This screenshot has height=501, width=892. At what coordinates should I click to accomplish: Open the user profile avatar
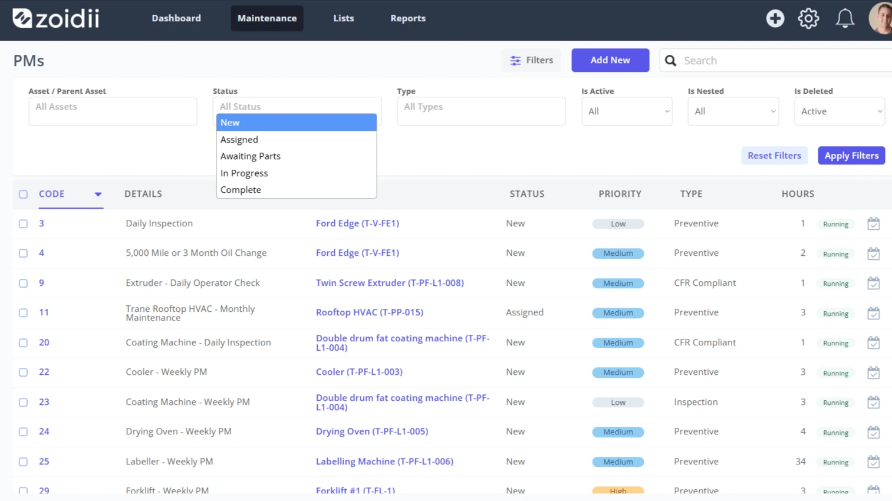click(x=881, y=18)
